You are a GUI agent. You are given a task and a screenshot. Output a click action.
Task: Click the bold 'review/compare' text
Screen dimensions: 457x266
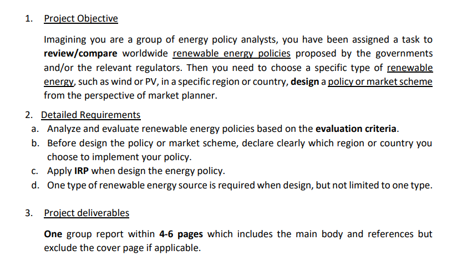click(x=80, y=54)
